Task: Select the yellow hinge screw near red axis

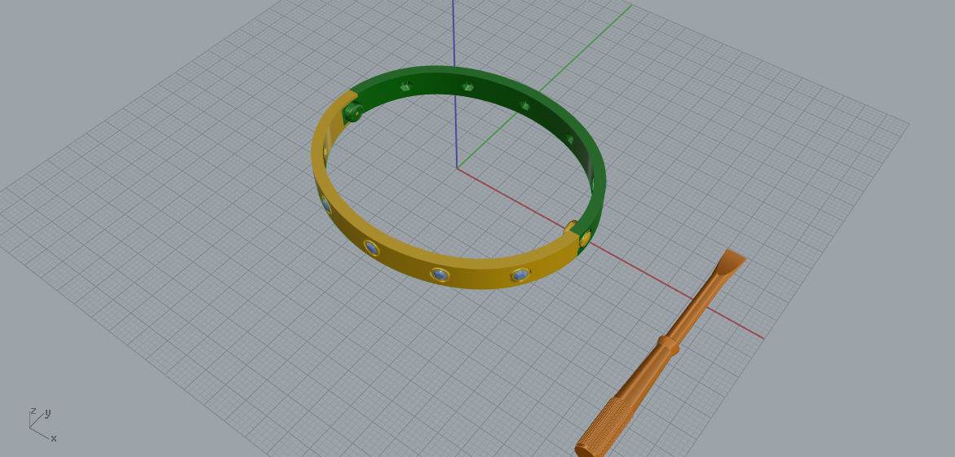Action: point(584,236)
